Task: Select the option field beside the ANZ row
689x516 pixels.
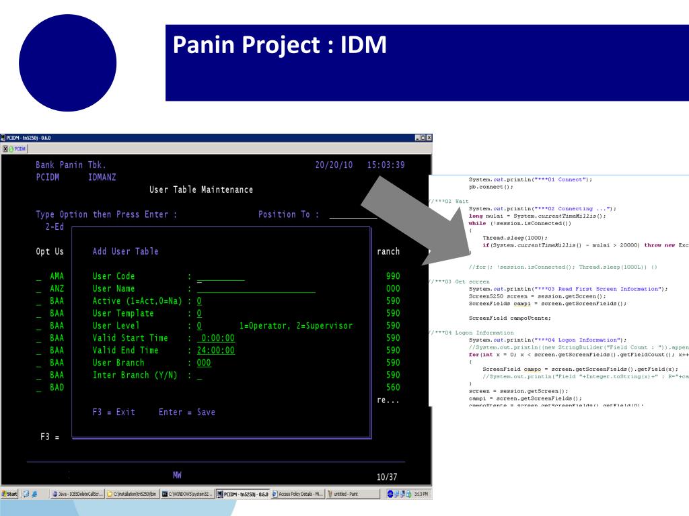Action: (x=38, y=289)
